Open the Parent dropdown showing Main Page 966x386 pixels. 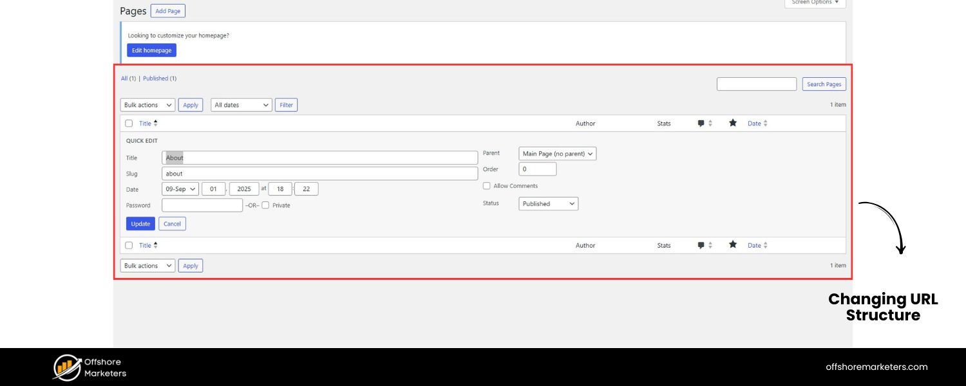[x=557, y=153]
